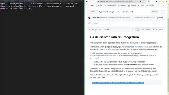Open the browser profile avatar
This screenshot has width=169, height=95.
[x=163, y=2]
